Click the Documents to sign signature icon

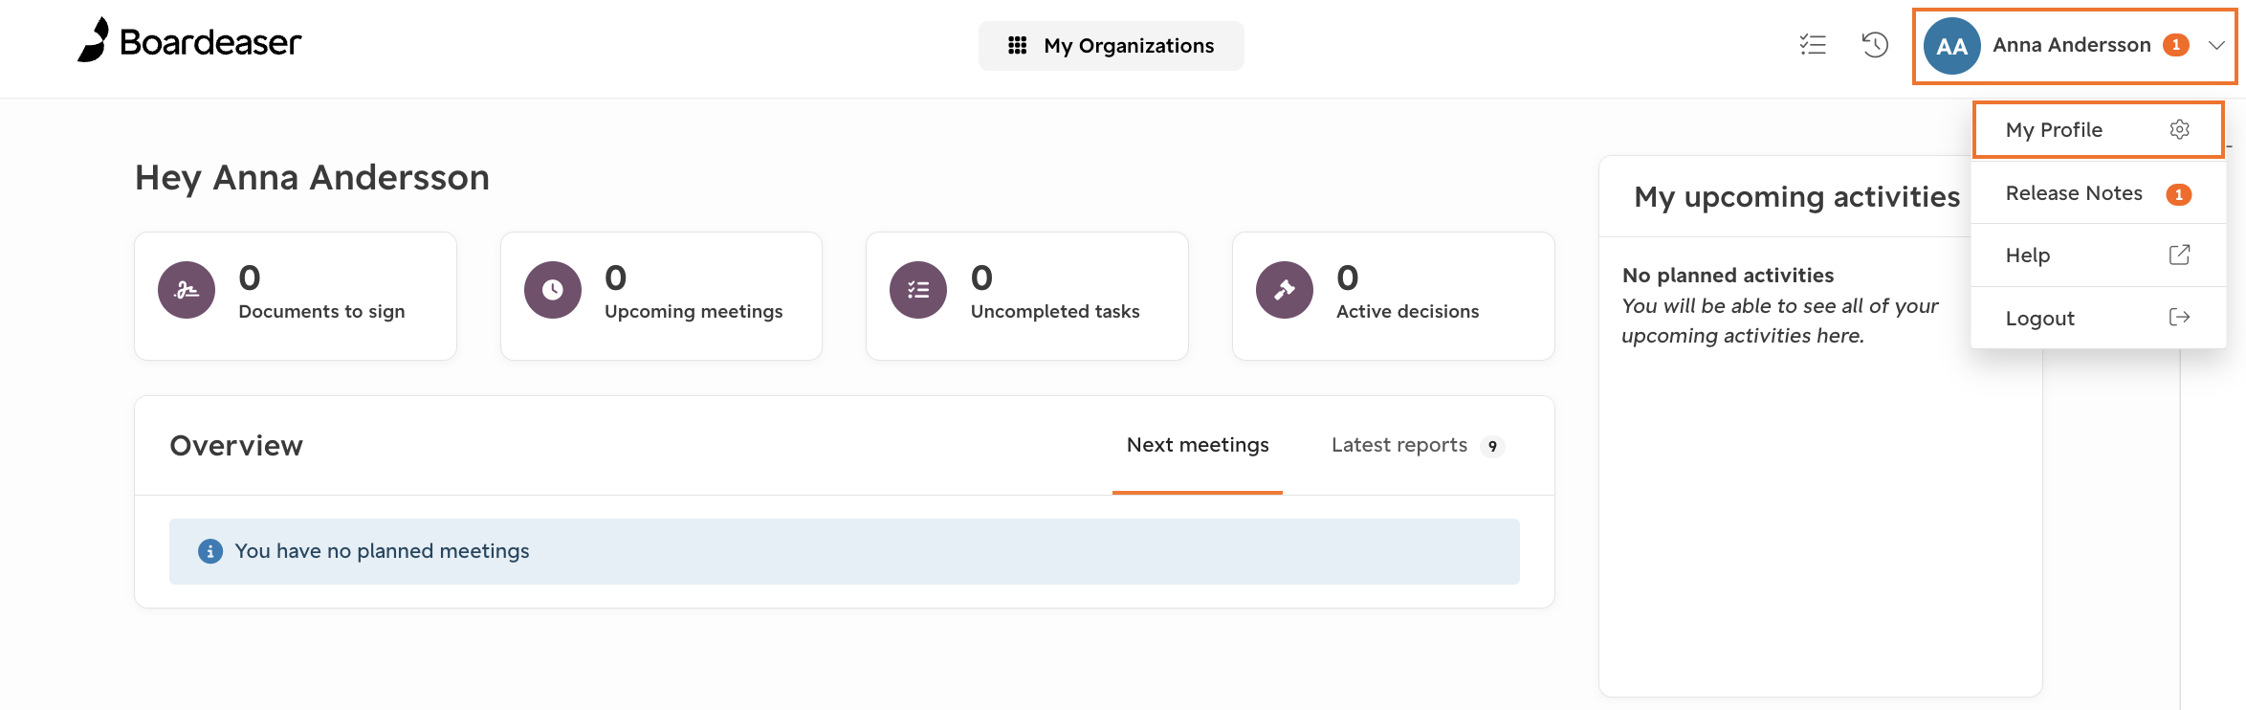(187, 290)
